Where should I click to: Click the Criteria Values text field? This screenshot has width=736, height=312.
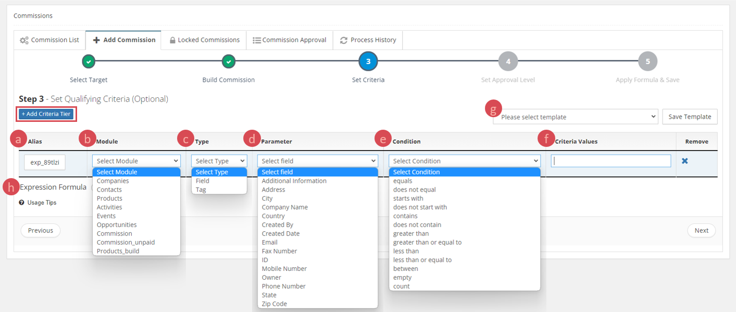tap(610, 161)
